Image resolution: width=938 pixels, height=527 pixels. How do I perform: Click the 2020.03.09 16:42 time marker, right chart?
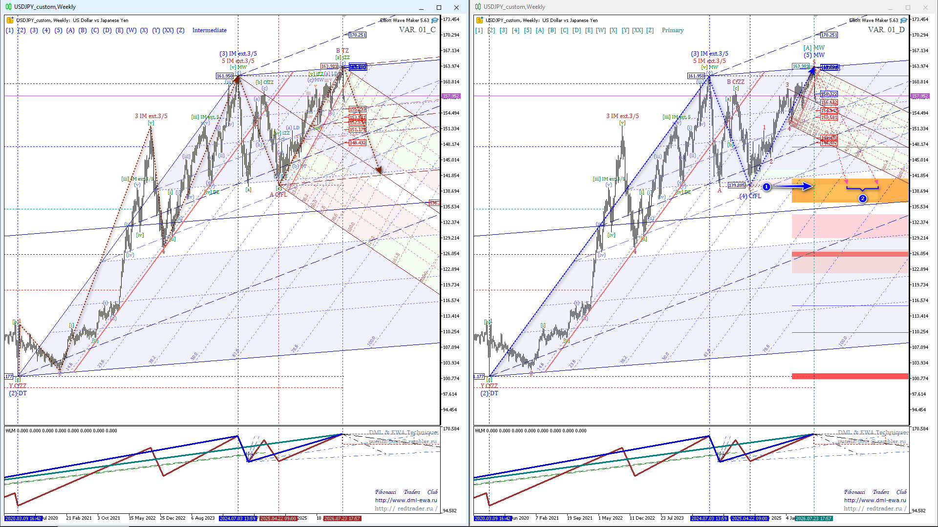pos(493,518)
